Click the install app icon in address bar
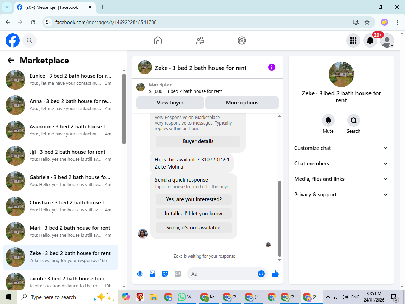The image size is (405, 304). pos(356,22)
